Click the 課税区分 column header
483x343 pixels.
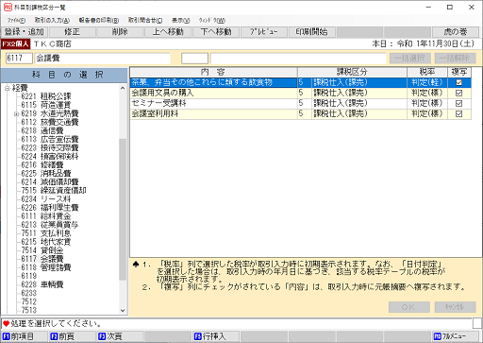[352, 72]
